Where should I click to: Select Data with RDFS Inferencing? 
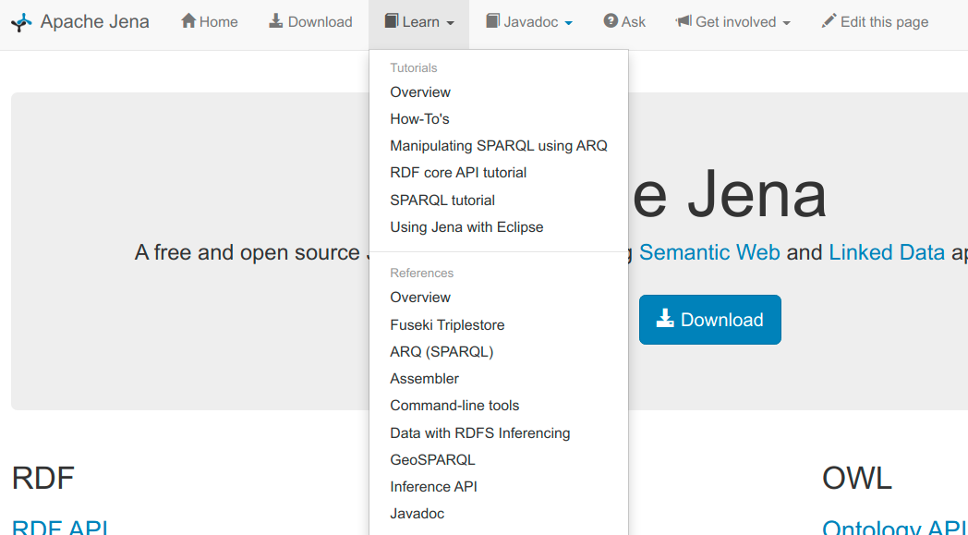pos(480,433)
